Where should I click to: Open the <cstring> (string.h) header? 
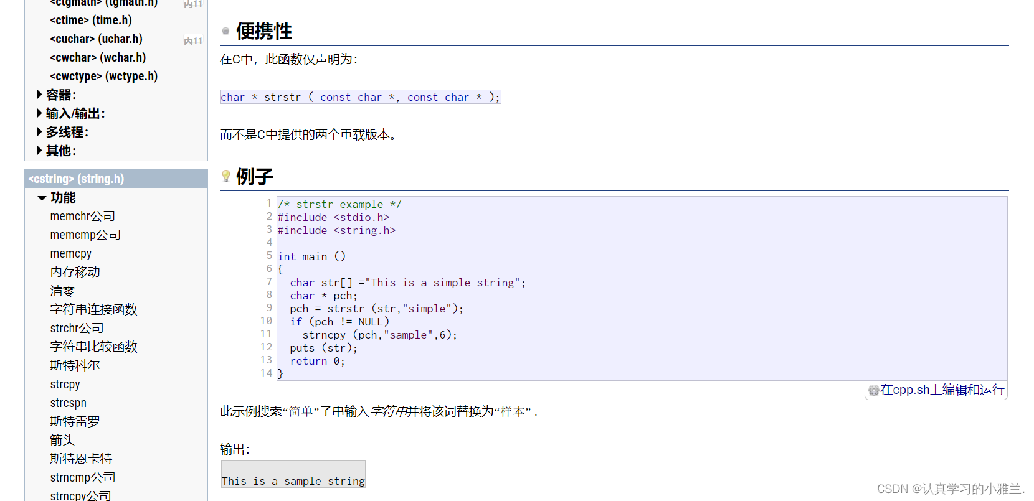click(76, 179)
